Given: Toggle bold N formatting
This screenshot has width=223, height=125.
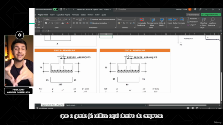Looking at the screenshot, I should [46, 23].
